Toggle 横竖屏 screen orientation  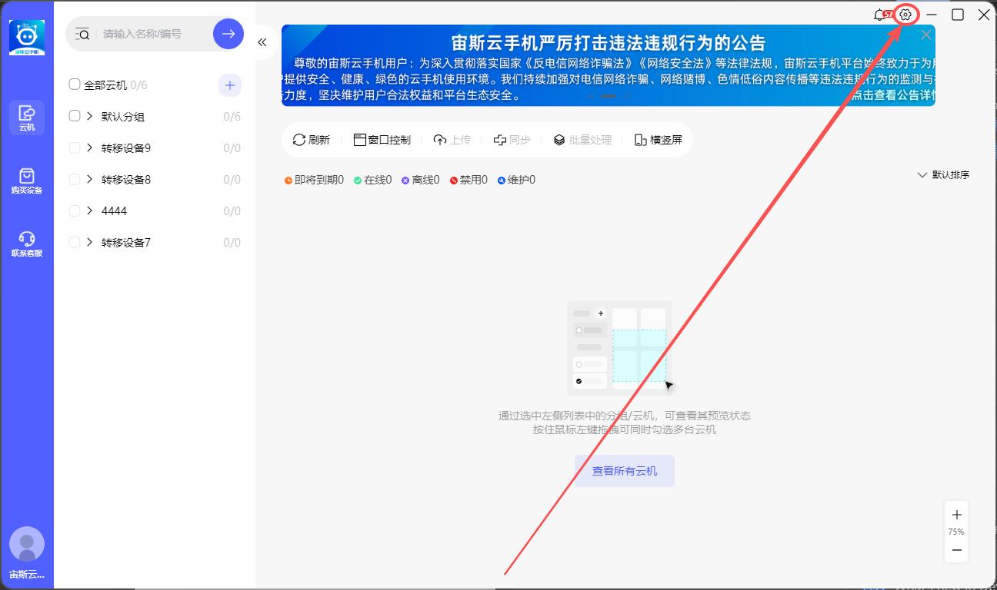[659, 140]
